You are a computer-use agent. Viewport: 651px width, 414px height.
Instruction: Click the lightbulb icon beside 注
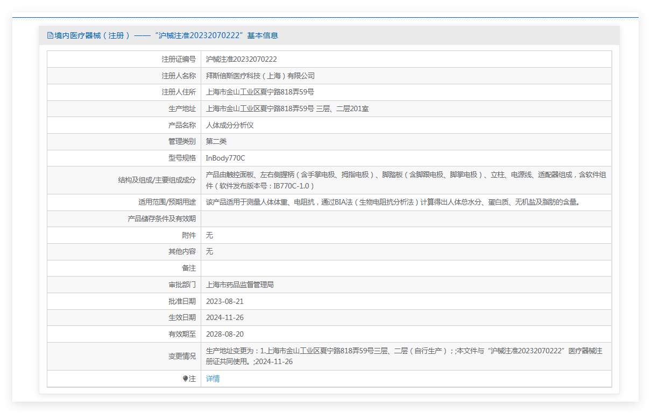pyautogui.click(x=186, y=379)
